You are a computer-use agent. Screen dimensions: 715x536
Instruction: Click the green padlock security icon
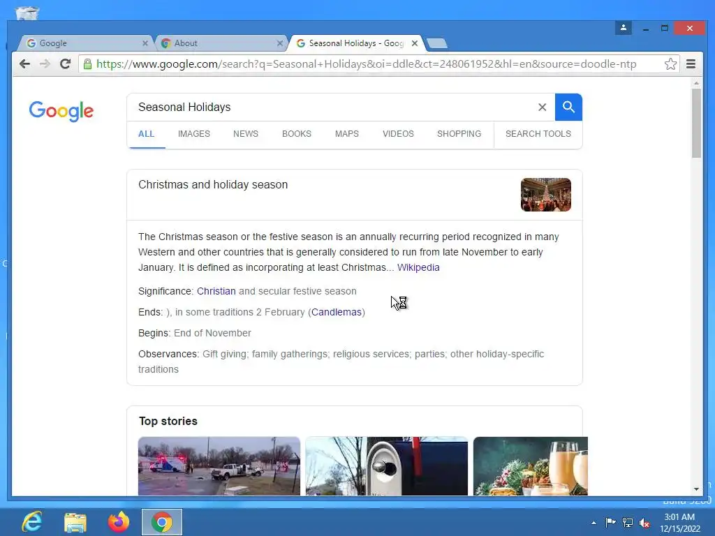pyautogui.click(x=87, y=64)
